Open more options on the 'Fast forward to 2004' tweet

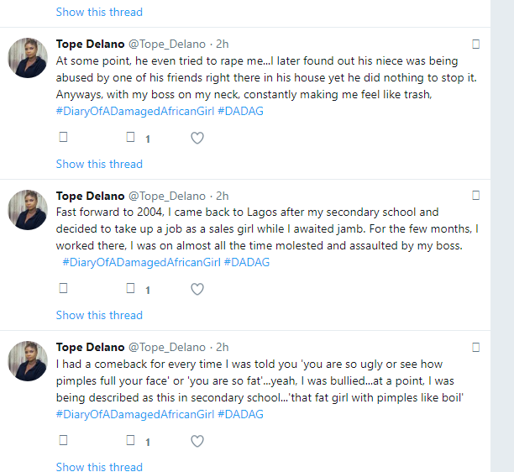point(476,195)
